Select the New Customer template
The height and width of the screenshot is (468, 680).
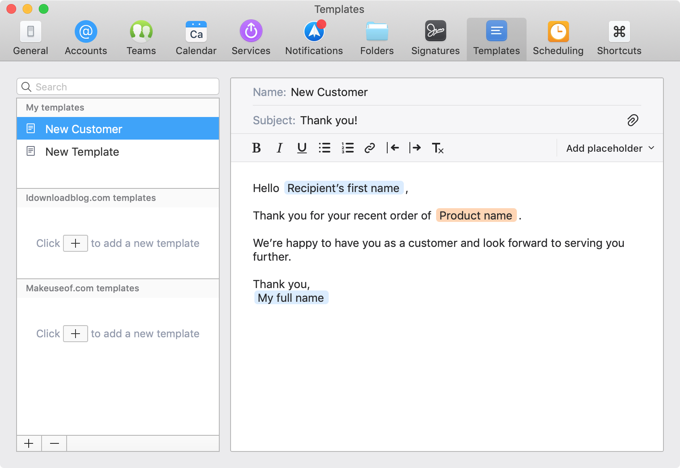click(84, 129)
